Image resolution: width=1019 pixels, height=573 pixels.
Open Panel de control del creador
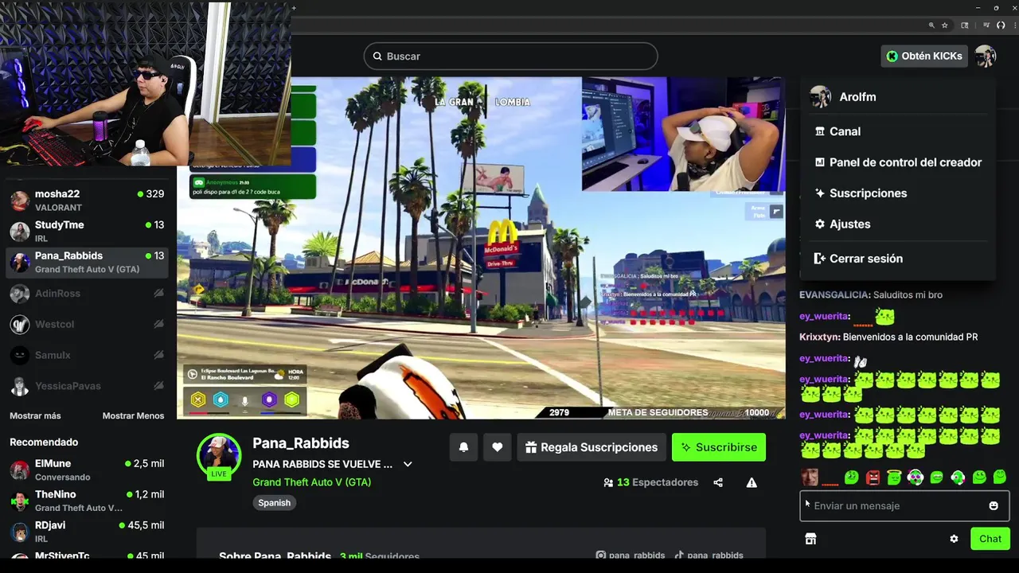coord(898,162)
